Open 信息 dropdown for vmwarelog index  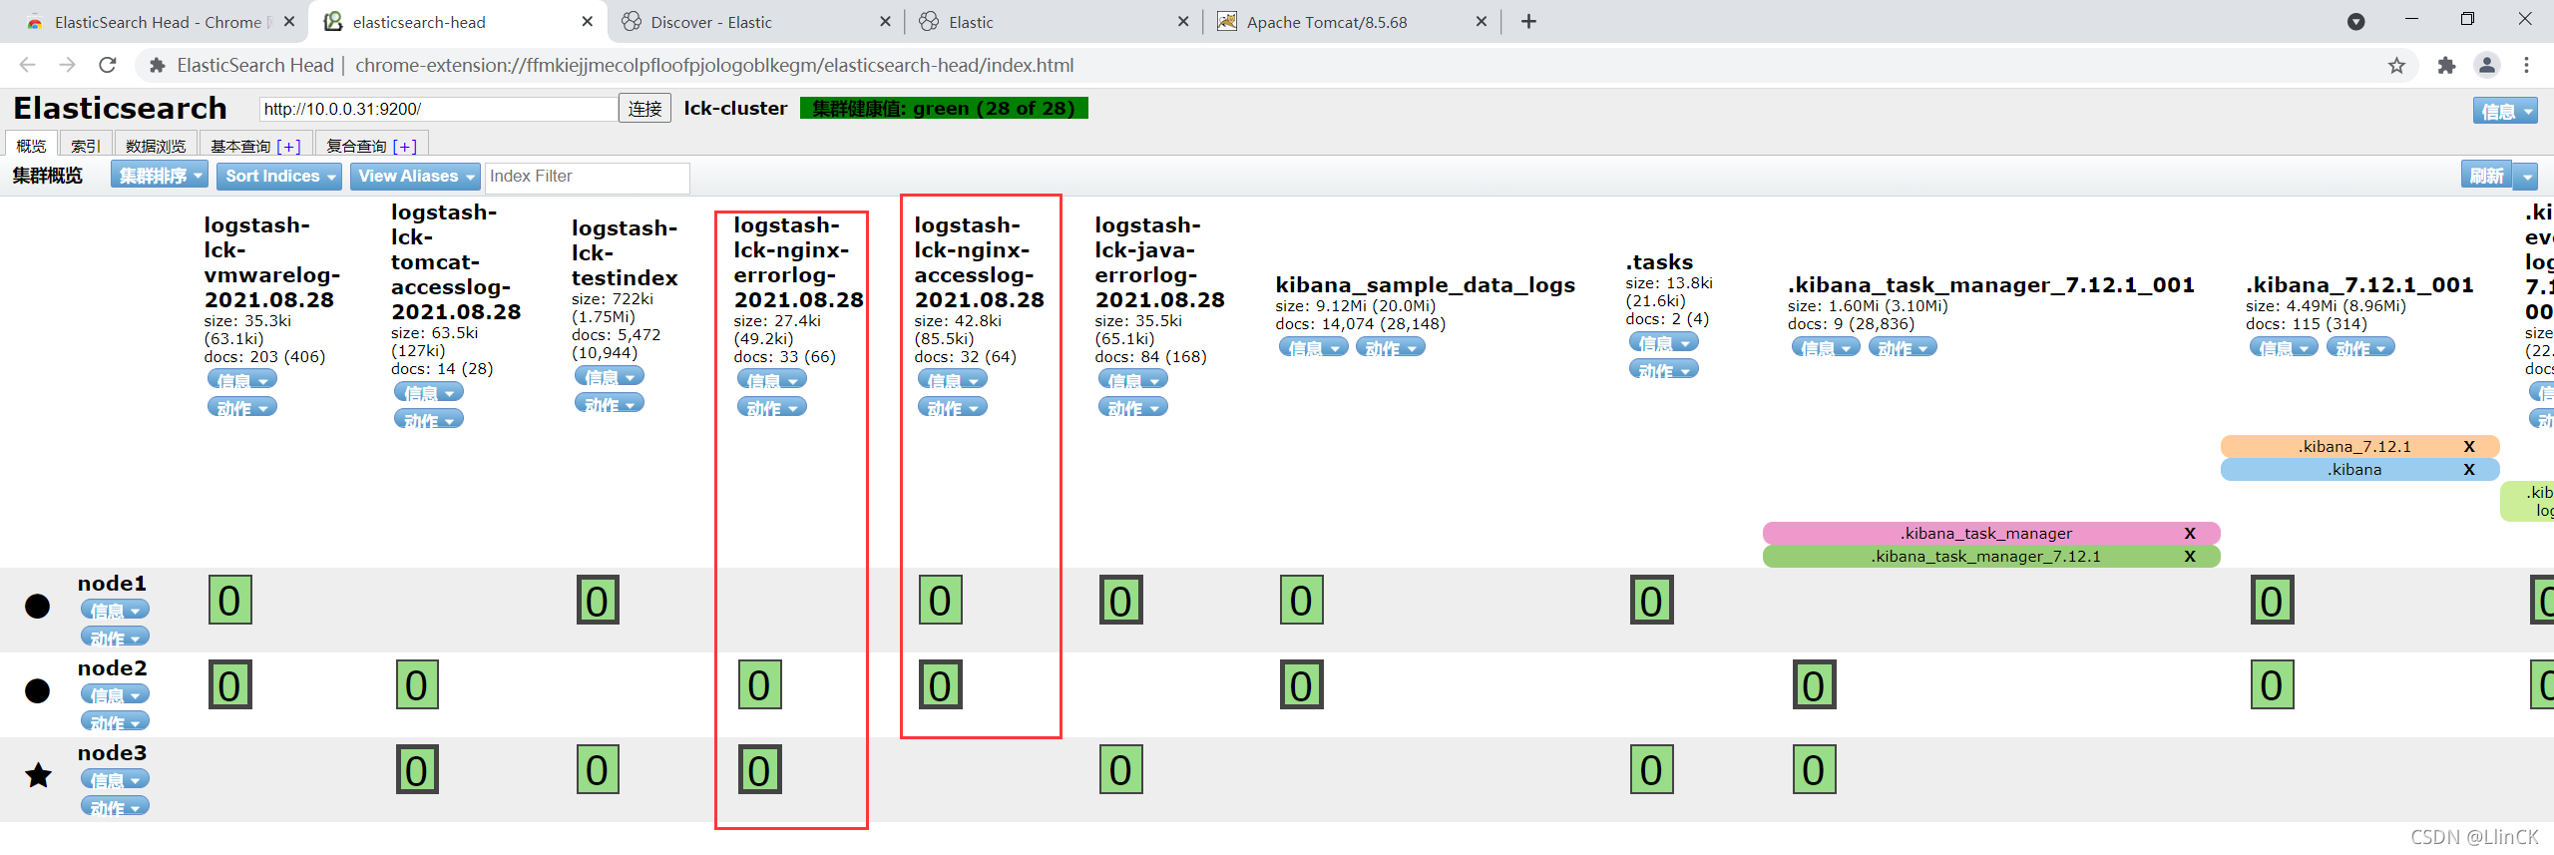coord(242,379)
